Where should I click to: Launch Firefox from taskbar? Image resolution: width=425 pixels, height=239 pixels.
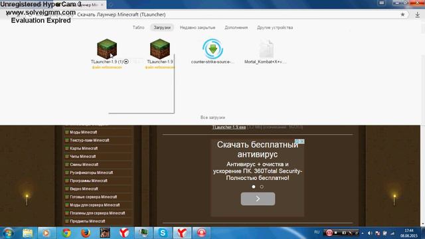[86, 233]
